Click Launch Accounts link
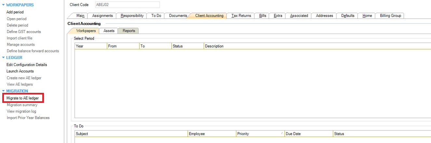The width and height of the screenshot is (431, 143). 20,71
